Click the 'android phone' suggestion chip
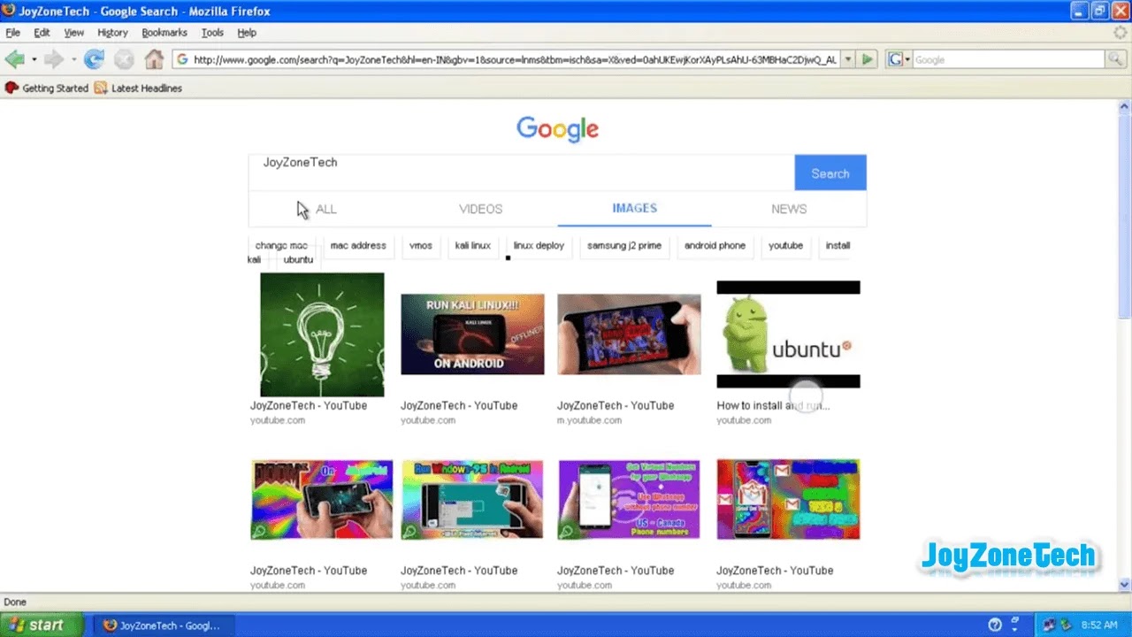1132x637 pixels. point(715,246)
